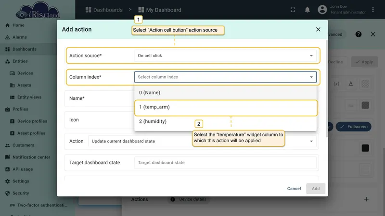
Task: Open Asset profiles in sidebar
Action: click(x=31, y=133)
